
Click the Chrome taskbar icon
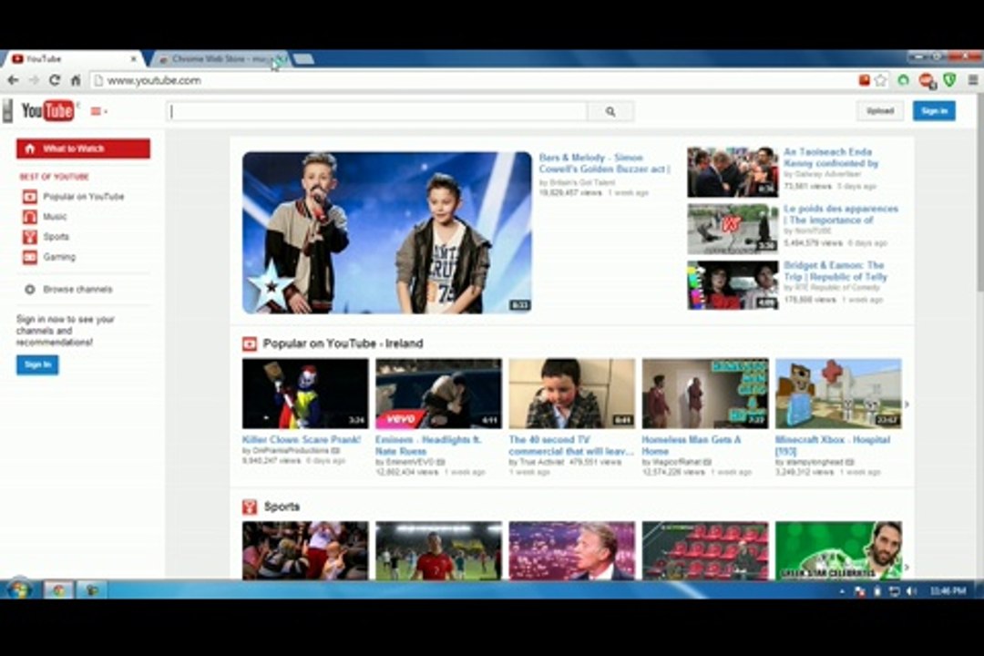click(x=58, y=589)
